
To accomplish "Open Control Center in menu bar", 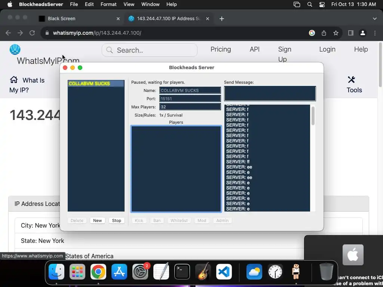I will click(x=322, y=4).
